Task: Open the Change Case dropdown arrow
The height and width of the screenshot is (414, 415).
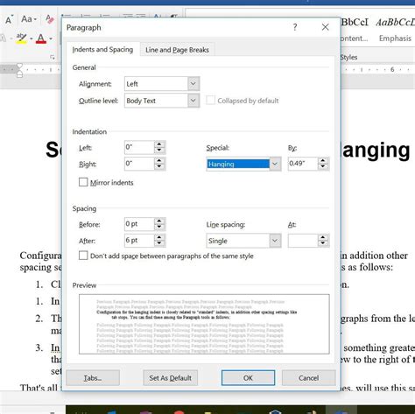Action: pos(35,19)
